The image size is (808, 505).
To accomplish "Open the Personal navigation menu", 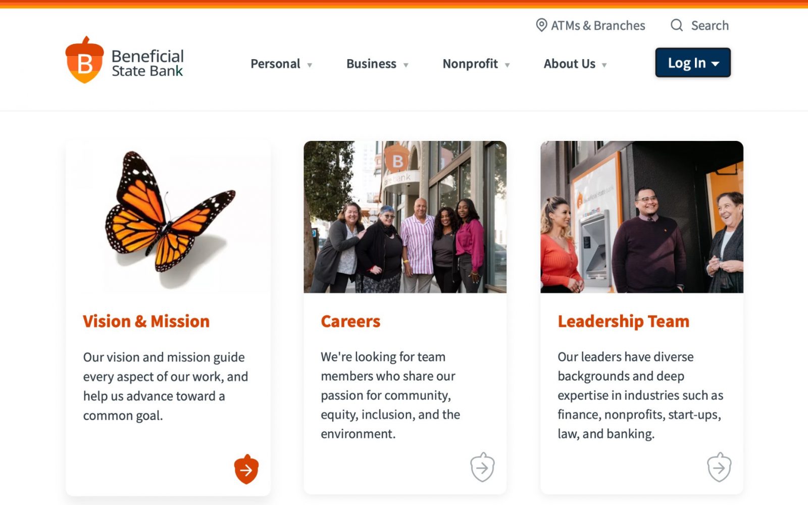I will pos(275,64).
